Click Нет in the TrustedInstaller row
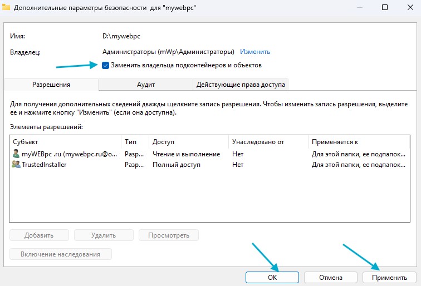This screenshot has width=421, height=286. 238,165
